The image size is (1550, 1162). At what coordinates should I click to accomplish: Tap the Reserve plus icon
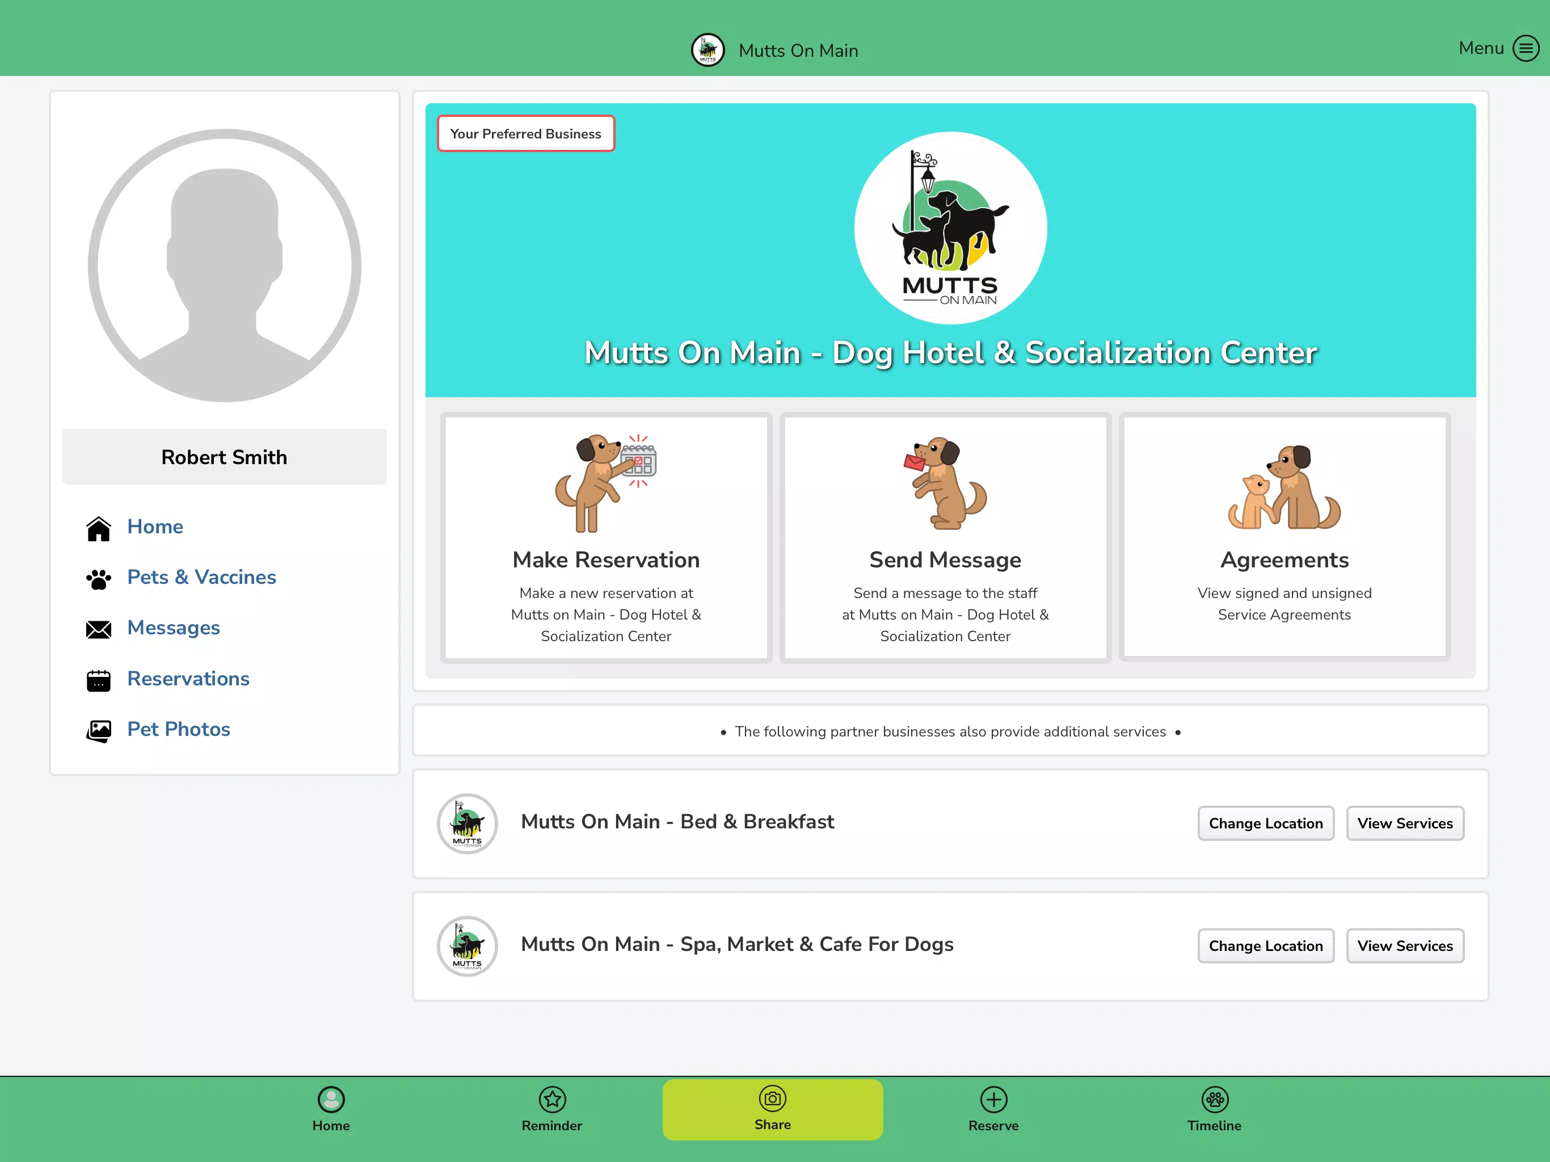[993, 1099]
